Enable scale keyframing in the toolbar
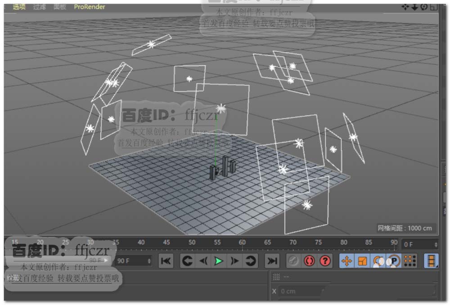The height and width of the screenshot is (305, 450). coord(362,261)
